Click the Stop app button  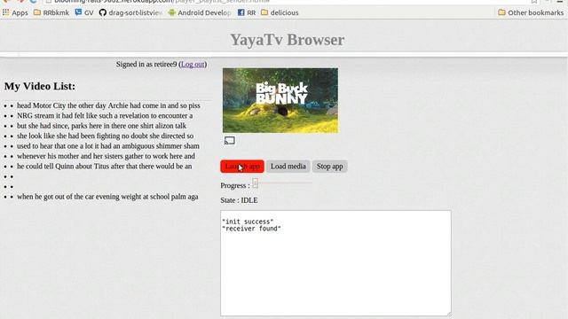[329, 167]
